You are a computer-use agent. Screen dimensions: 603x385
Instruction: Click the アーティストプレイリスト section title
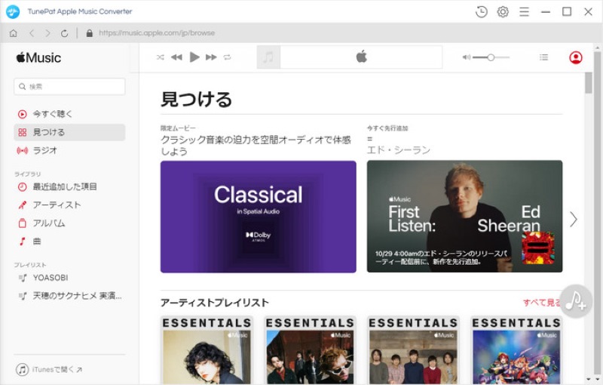(x=215, y=303)
